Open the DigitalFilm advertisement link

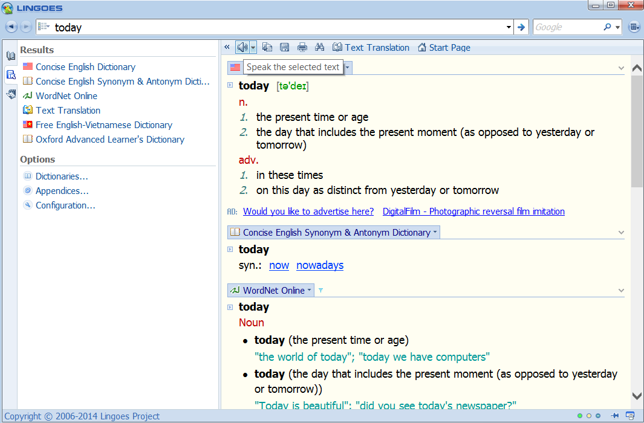(473, 211)
